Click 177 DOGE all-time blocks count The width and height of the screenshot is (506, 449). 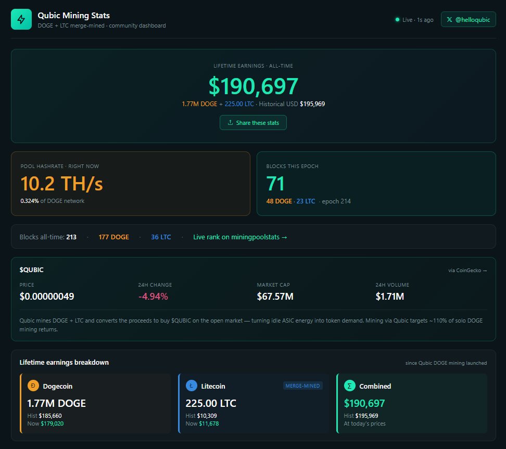click(113, 237)
